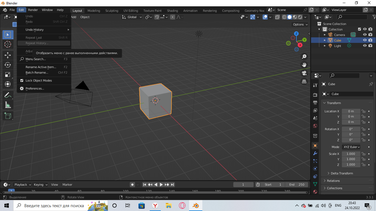Switch to the Shading workspace tab
This screenshot has width=376, height=211.
click(x=172, y=11)
